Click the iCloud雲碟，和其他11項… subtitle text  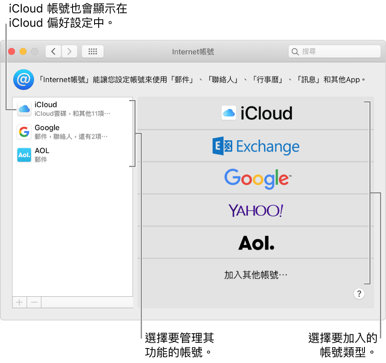pyautogui.click(x=73, y=114)
